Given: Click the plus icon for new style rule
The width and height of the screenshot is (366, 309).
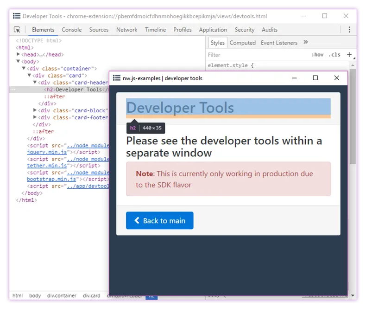Looking at the screenshot, I should (349, 55).
